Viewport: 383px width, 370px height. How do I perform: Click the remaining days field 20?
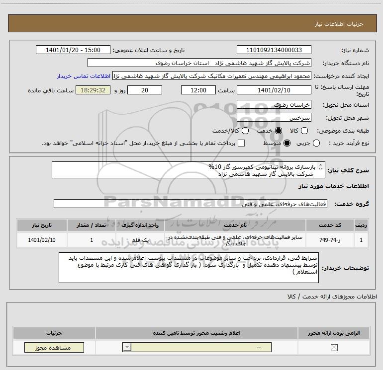pos(145,90)
